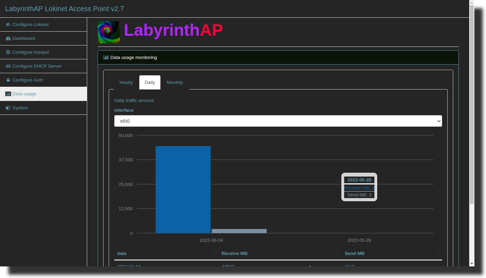This screenshot has width=486, height=278.
Task: Click the vertical scrollbar thumb
Action: tap(472, 105)
